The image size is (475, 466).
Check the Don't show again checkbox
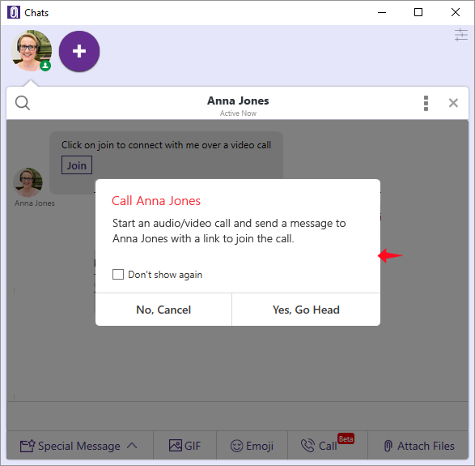pyautogui.click(x=118, y=274)
